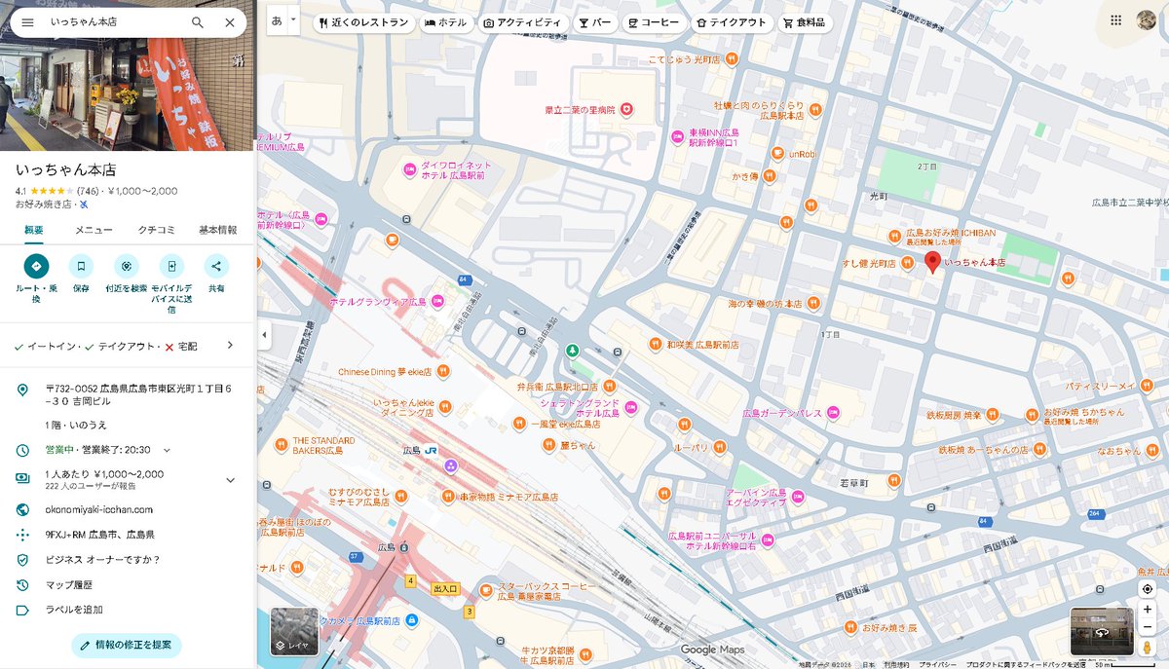The height and width of the screenshot is (669, 1169).
Task: Filter by コーヒー chip
Action: pyautogui.click(x=654, y=22)
